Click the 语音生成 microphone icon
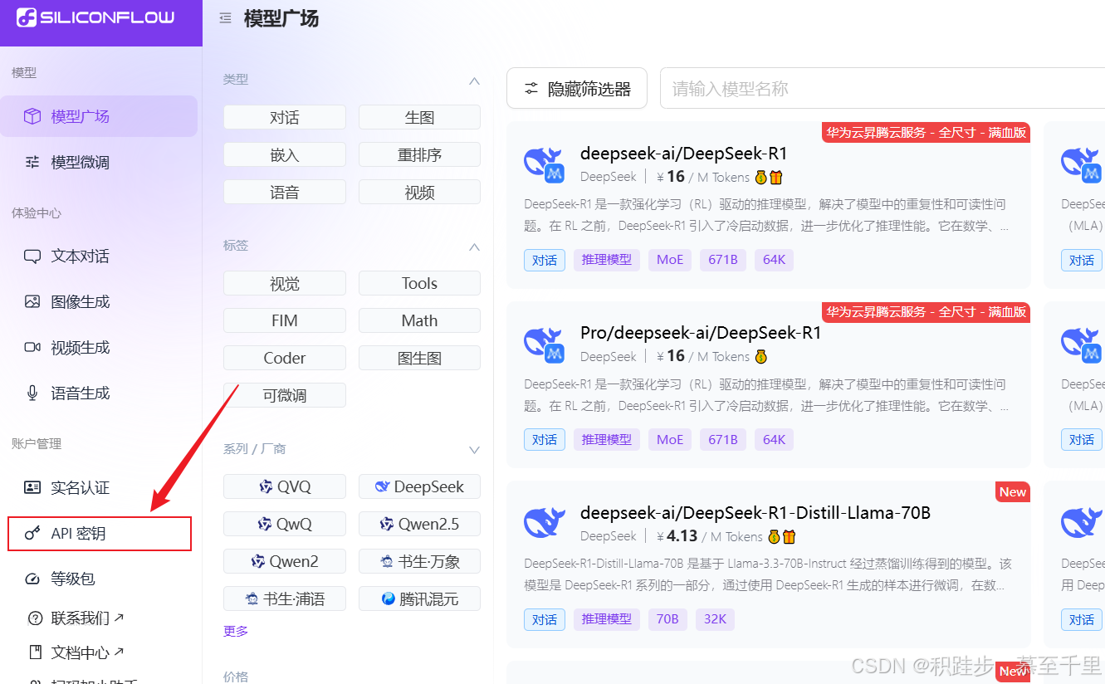The width and height of the screenshot is (1105, 684). pyautogui.click(x=32, y=393)
